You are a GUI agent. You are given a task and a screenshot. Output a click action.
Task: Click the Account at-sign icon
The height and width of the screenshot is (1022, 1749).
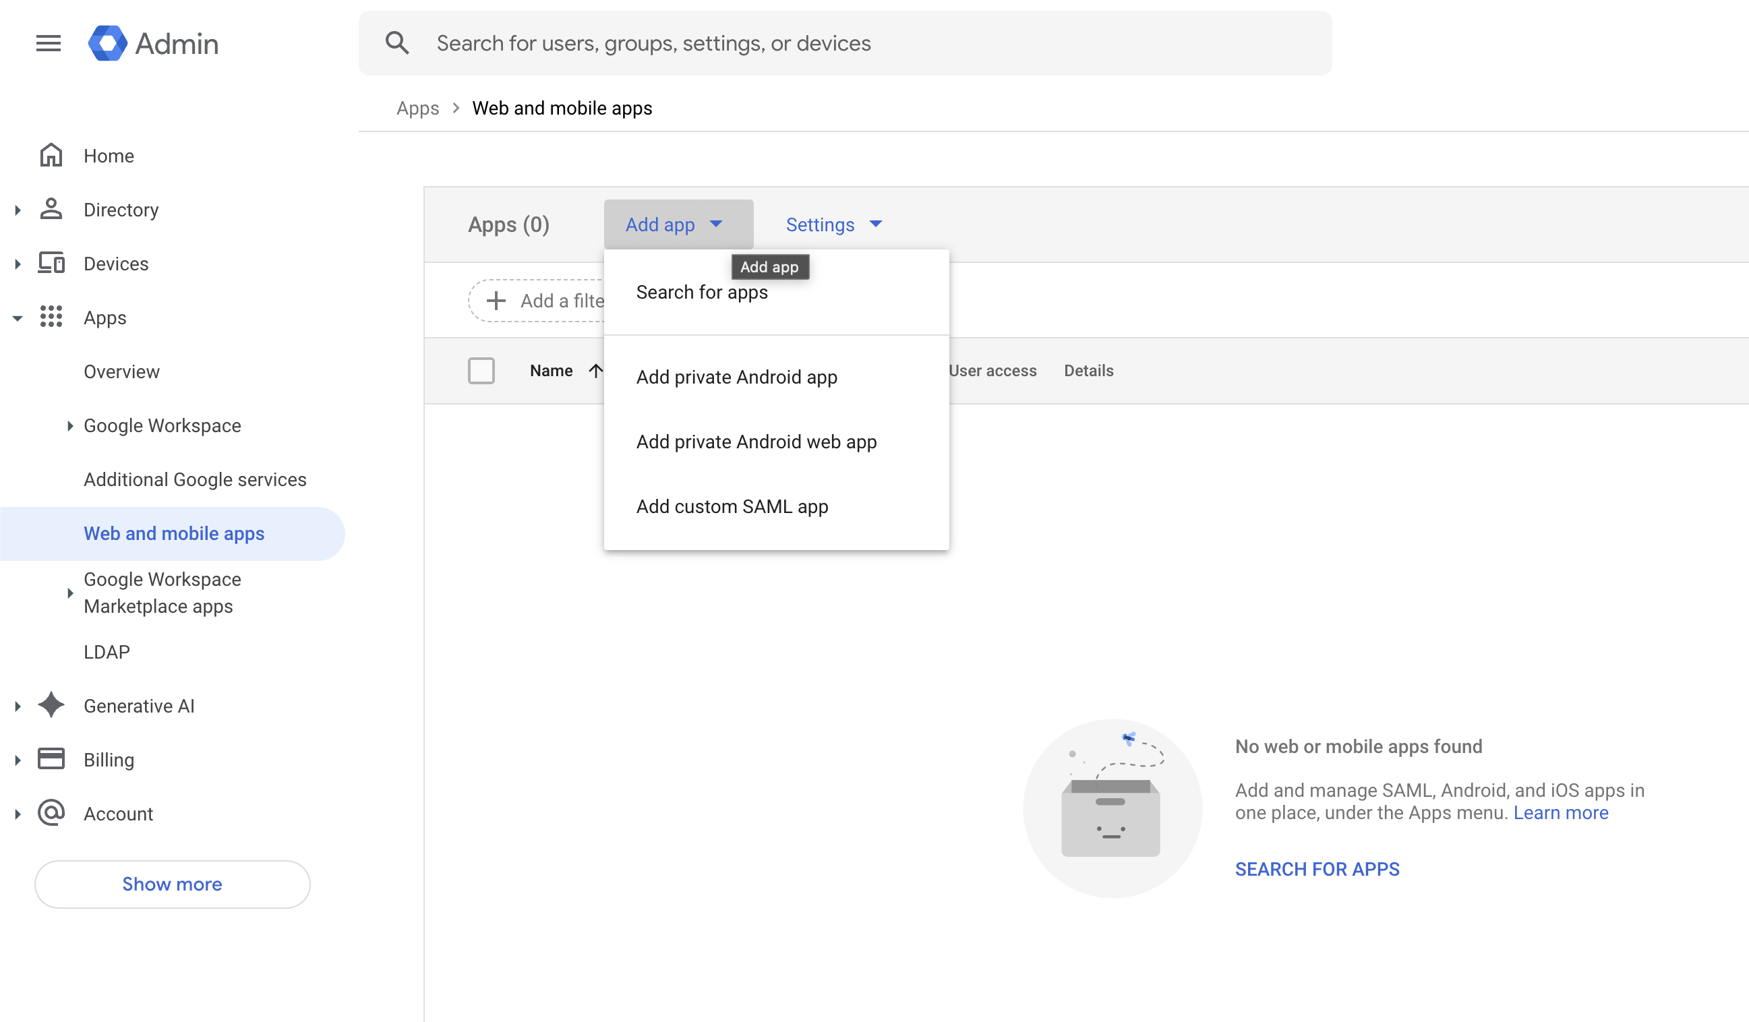[x=51, y=812]
